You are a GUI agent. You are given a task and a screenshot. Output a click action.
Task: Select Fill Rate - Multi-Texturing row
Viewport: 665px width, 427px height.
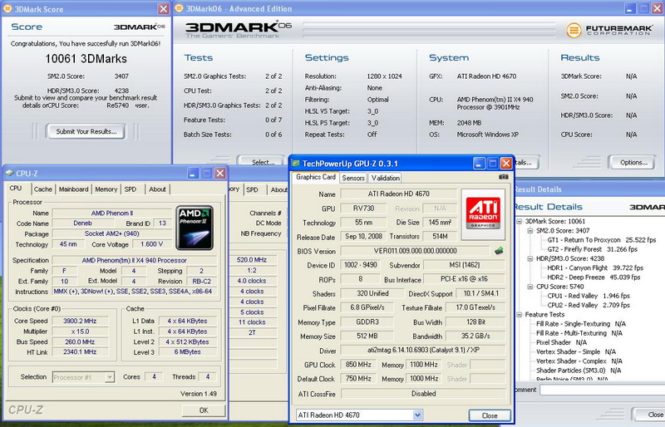579,333
